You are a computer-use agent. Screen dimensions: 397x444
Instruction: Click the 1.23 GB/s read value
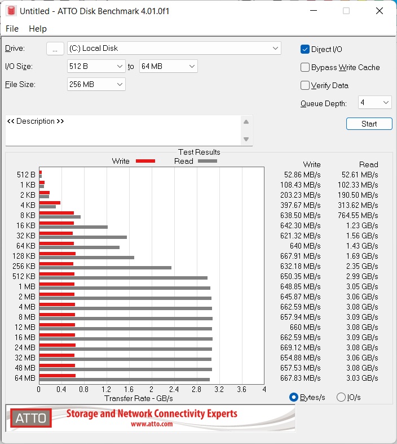362,226
